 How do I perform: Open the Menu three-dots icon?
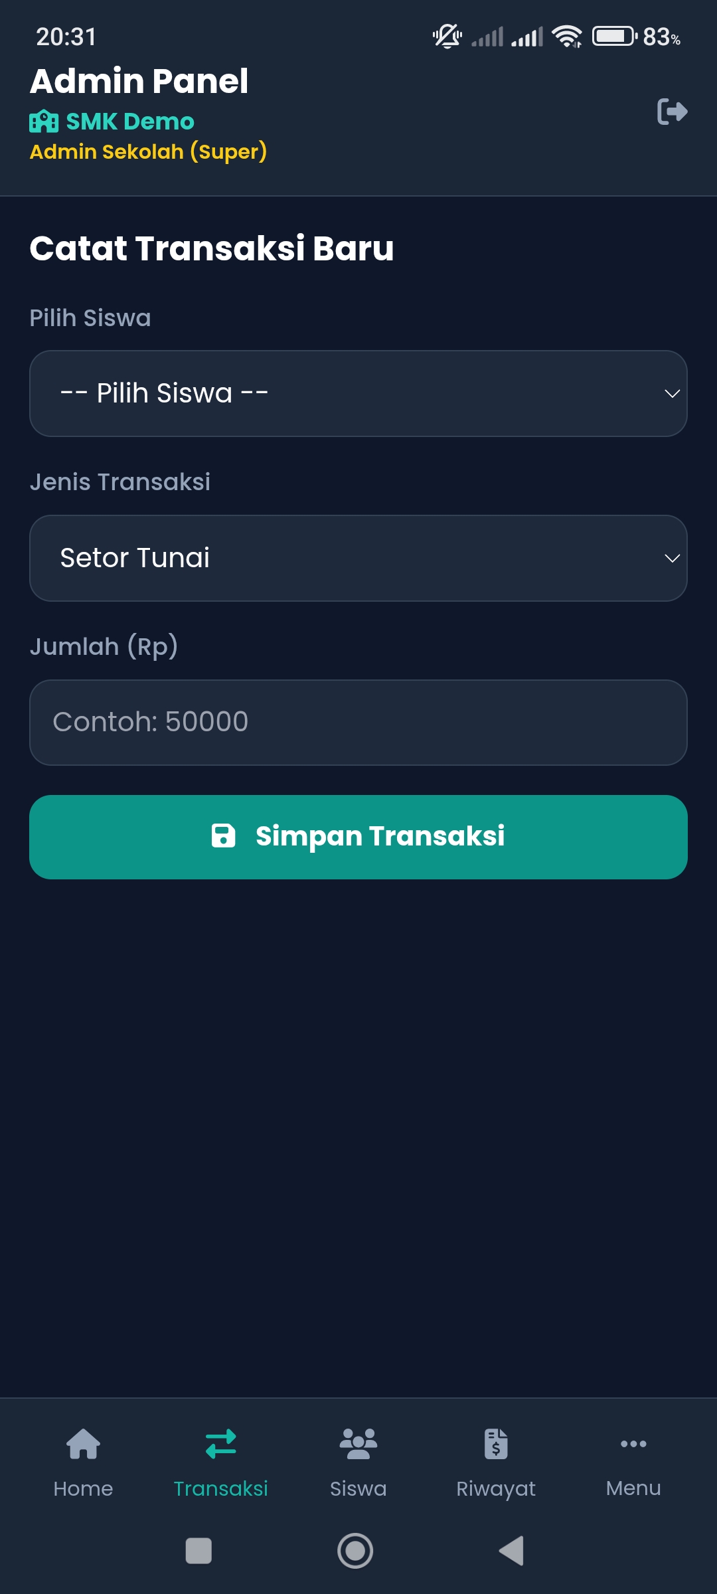click(633, 1443)
